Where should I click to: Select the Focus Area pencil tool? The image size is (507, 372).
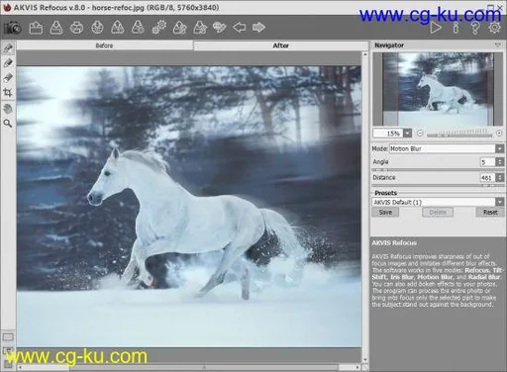click(x=8, y=48)
